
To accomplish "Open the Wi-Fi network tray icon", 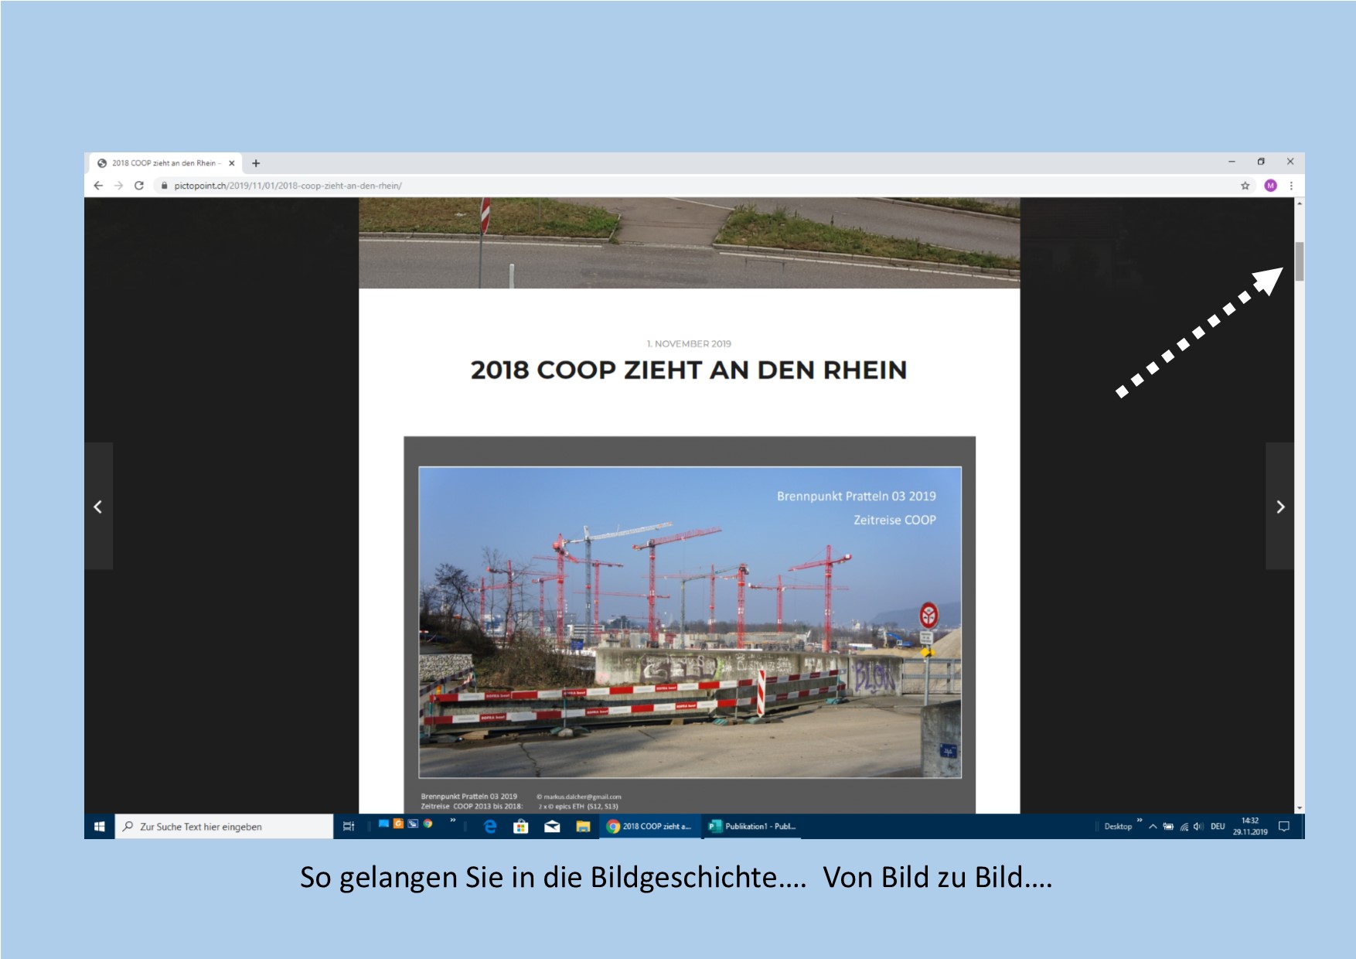I will (1184, 827).
